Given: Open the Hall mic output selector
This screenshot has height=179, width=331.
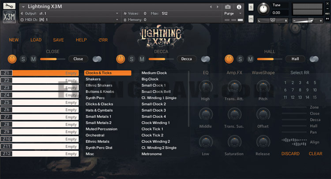Looking at the screenshot, I should (x=295, y=59).
